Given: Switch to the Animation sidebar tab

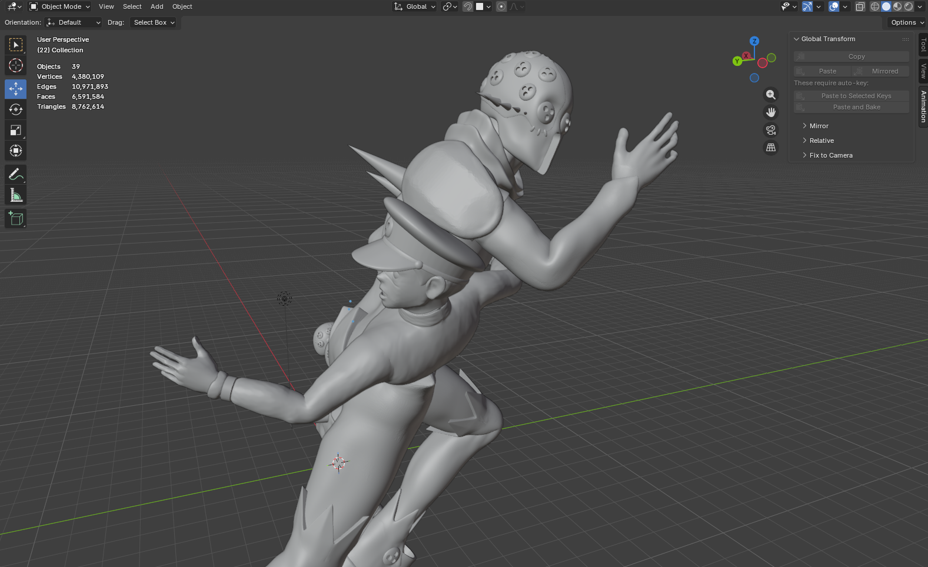Looking at the screenshot, I should coord(923,106).
